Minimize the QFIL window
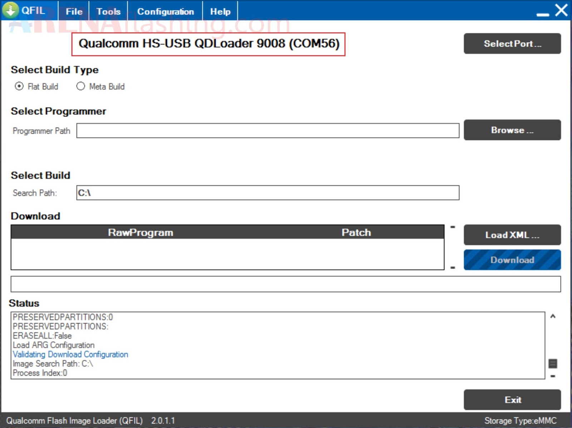Viewport: 572px width, 428px height. coord(543,14)
